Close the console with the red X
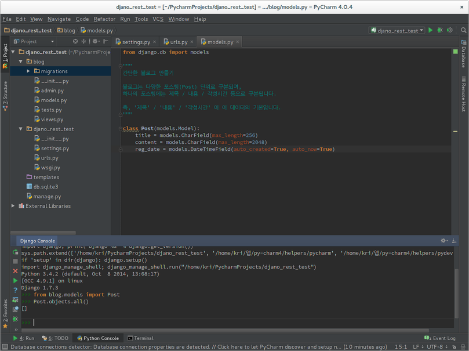 coord(15,271)
